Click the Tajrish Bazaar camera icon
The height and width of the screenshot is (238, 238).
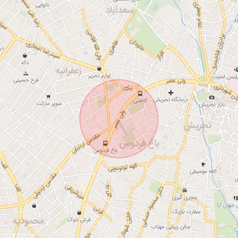pos(212,98)
